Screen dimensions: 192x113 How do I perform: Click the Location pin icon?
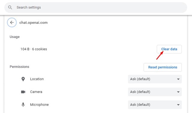point(23,79)
